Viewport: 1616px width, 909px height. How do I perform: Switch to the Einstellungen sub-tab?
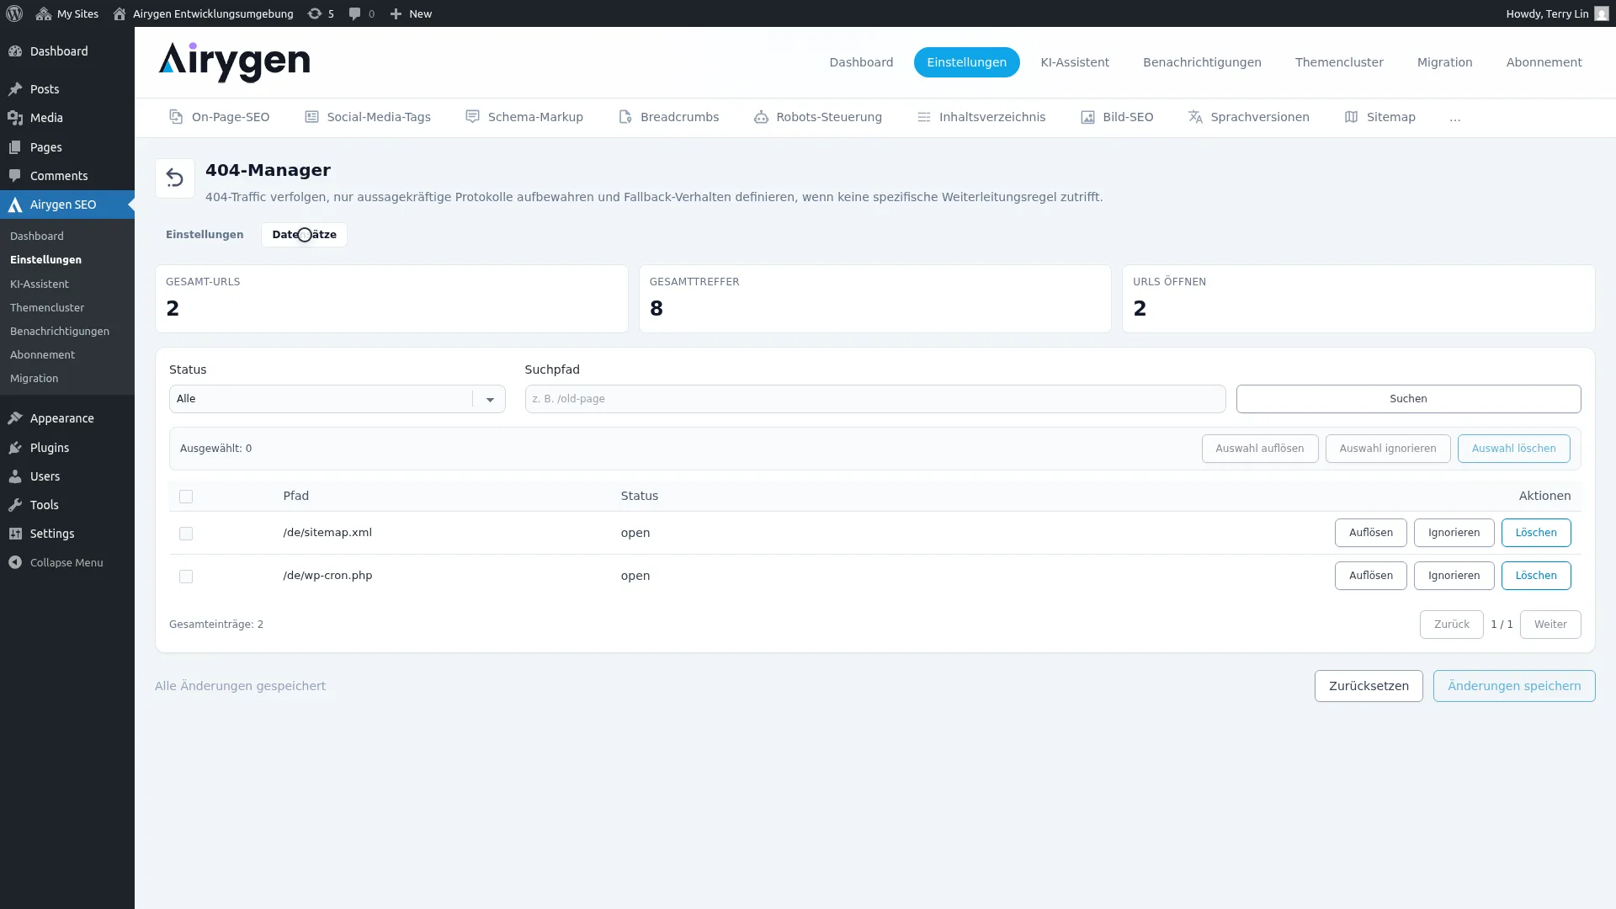205,235
